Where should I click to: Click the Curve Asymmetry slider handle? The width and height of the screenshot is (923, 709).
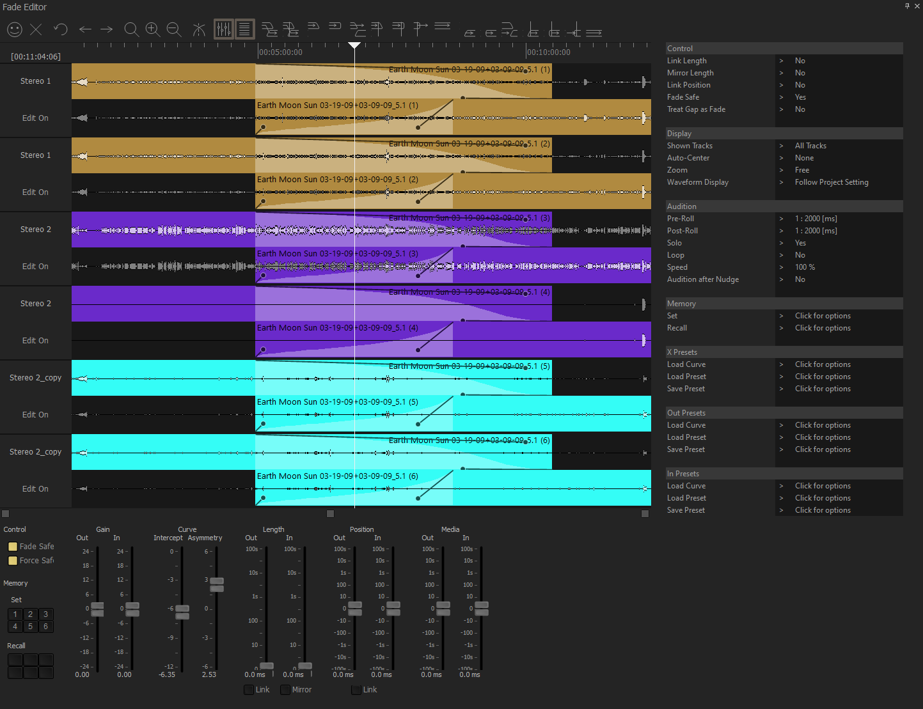point(216,584)
